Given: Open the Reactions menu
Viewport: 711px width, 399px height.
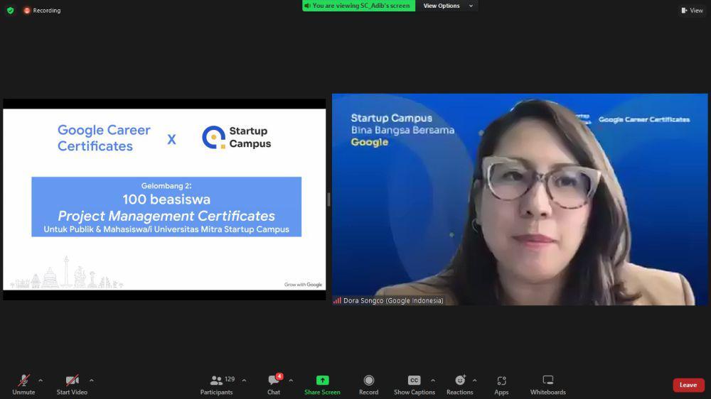Looking at the screenshot, I should [460, 385].
